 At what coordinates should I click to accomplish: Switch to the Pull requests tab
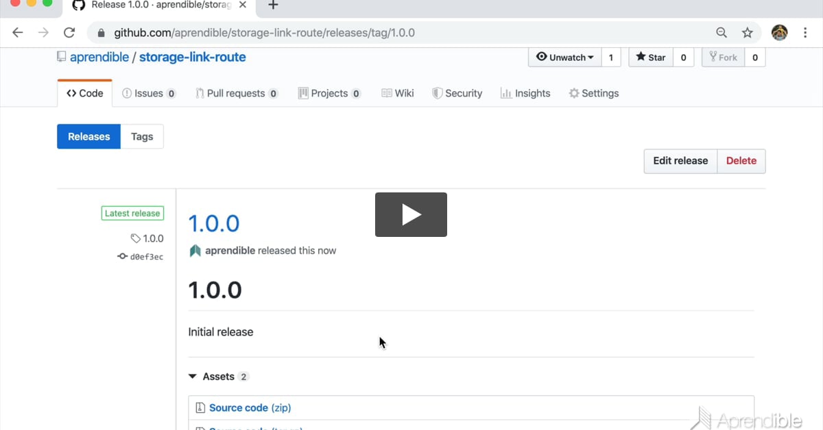237,93
